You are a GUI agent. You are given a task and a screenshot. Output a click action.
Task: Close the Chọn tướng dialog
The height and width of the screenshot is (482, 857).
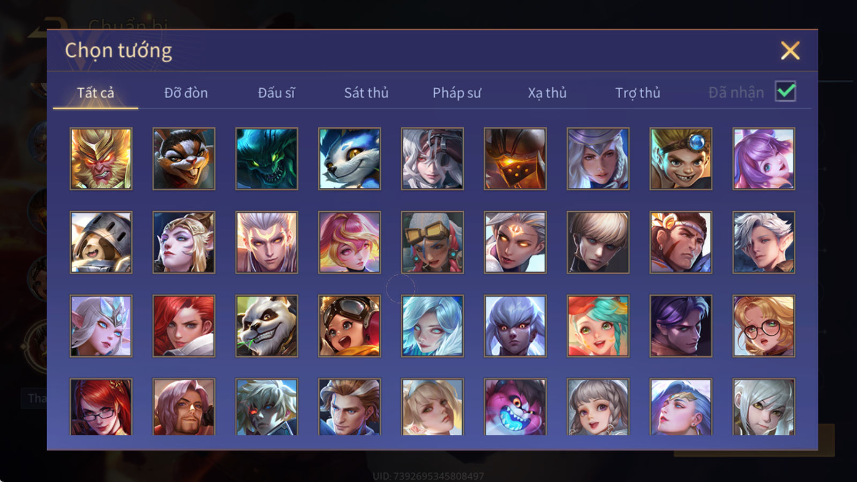pyautogui.click(x=790, y=51)
